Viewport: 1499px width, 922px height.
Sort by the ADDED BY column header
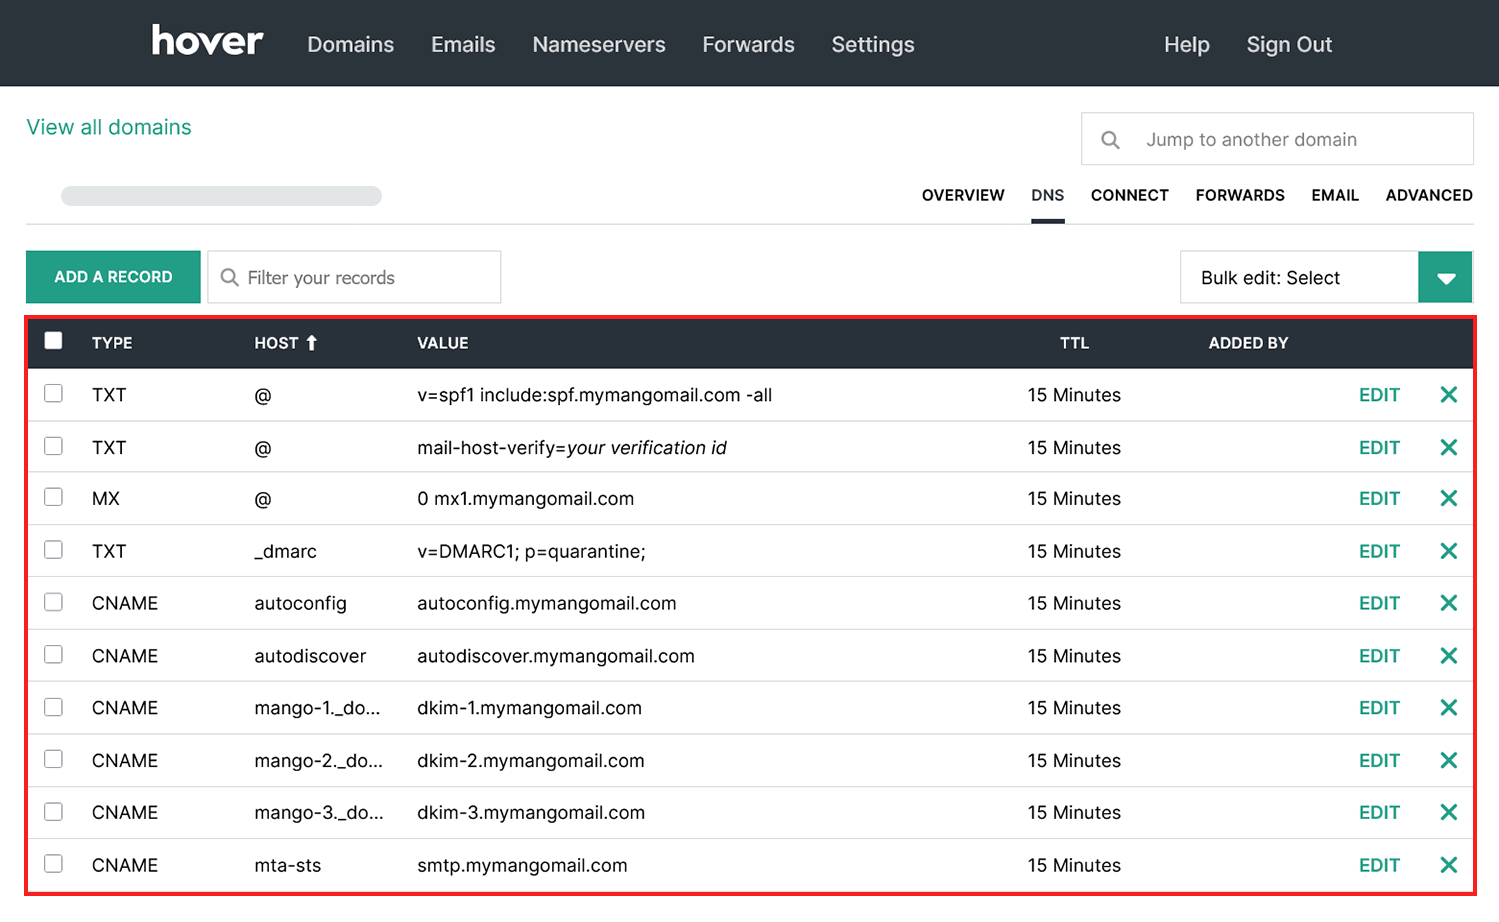[x=1248, y=343]
